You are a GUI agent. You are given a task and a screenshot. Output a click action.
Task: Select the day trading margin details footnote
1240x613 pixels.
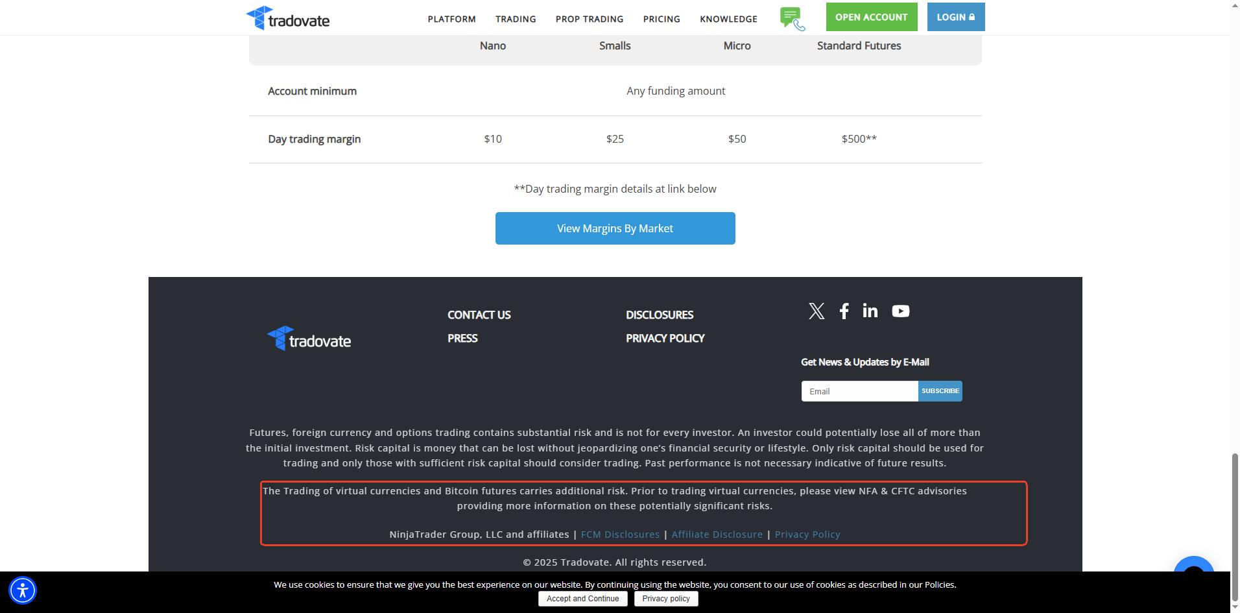pyautogui.click(x=615, y=189)
